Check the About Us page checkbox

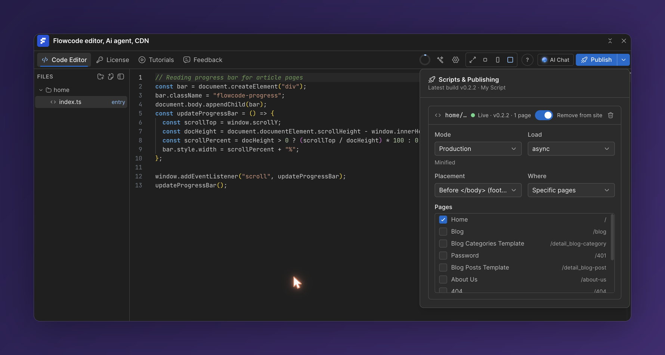443,279
